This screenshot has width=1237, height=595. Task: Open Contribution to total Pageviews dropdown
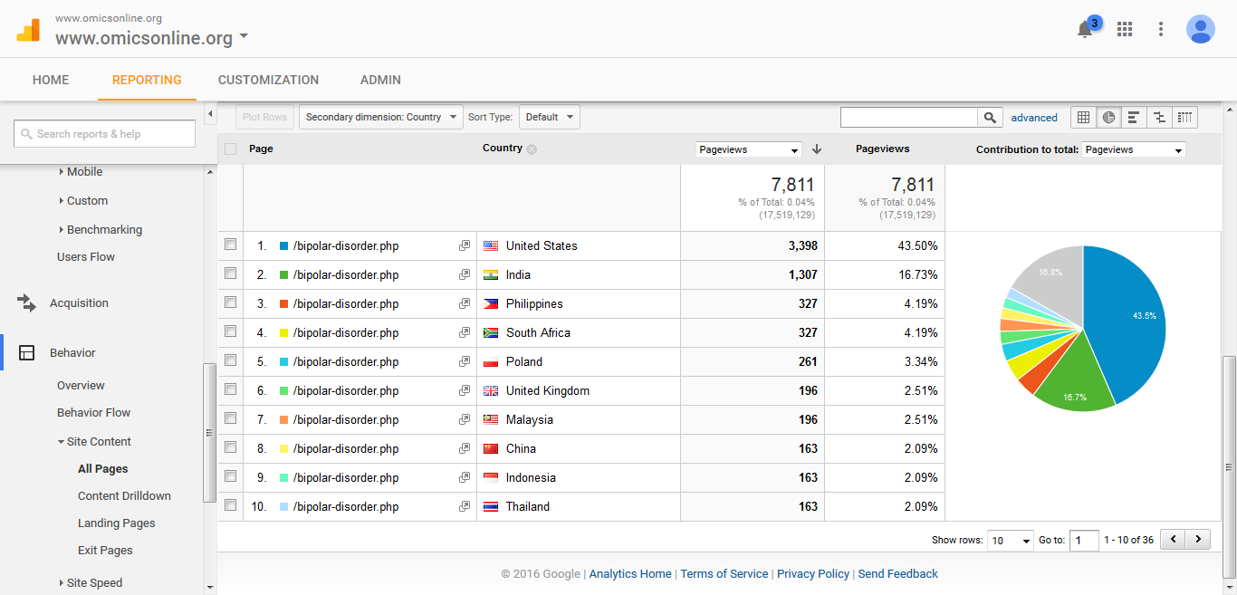1134,149
